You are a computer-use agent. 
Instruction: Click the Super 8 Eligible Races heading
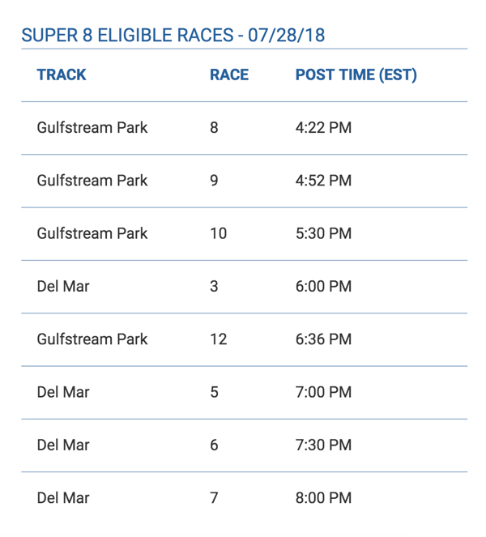[x=173, y=36]
